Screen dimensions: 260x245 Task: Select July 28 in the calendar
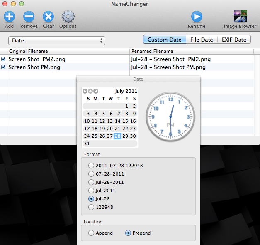(118, 136)
